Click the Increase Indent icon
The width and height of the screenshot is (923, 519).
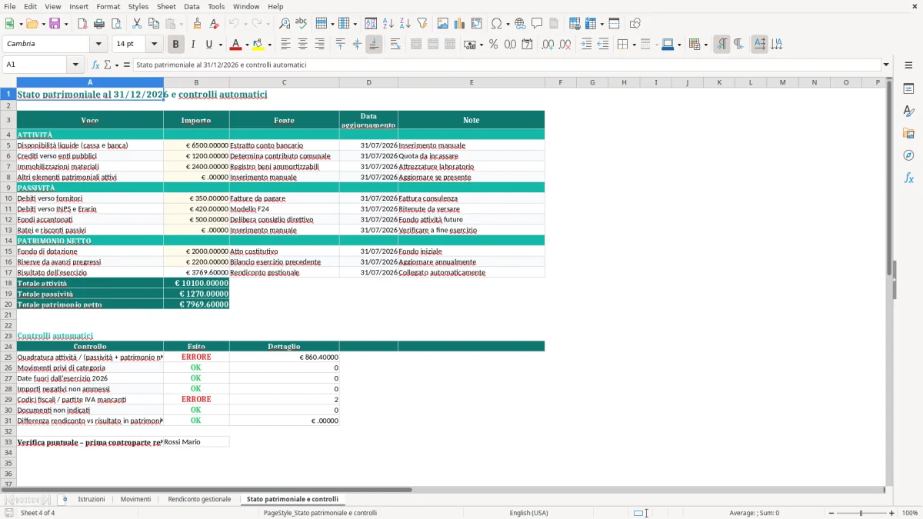point(586,45)
